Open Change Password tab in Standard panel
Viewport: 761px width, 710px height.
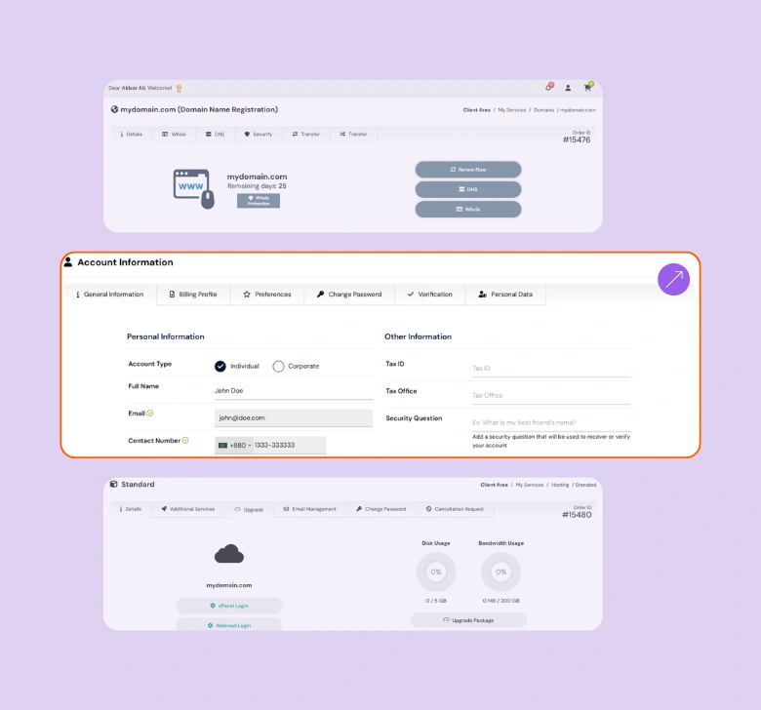[x=380, y=509]
